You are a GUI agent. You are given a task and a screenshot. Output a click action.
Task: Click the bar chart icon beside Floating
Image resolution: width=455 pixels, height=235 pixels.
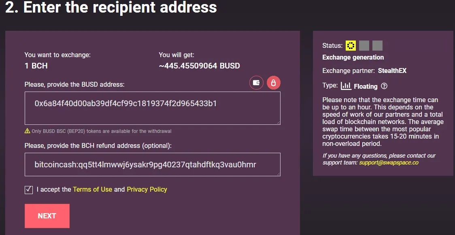tap(346, 85)
